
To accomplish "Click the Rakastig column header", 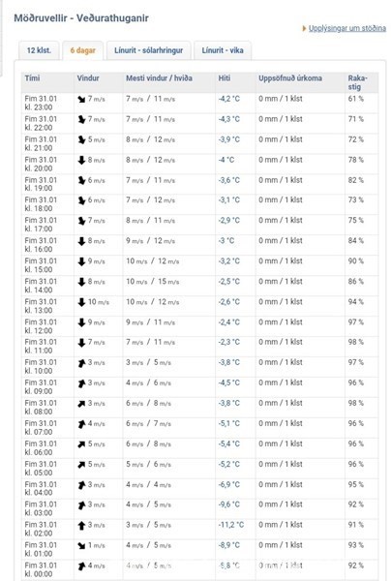I will 357,82.
